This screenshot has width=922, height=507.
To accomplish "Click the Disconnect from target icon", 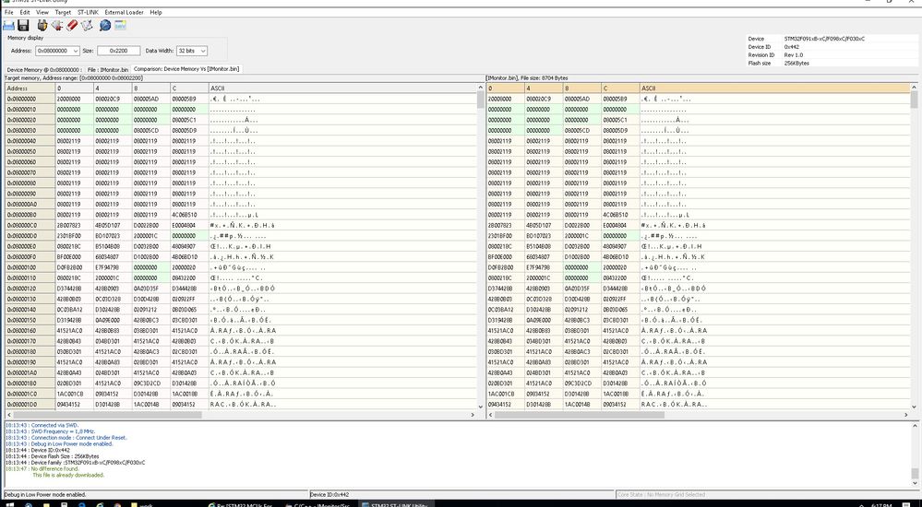I will pyautogui.click(x=57, y=25).
